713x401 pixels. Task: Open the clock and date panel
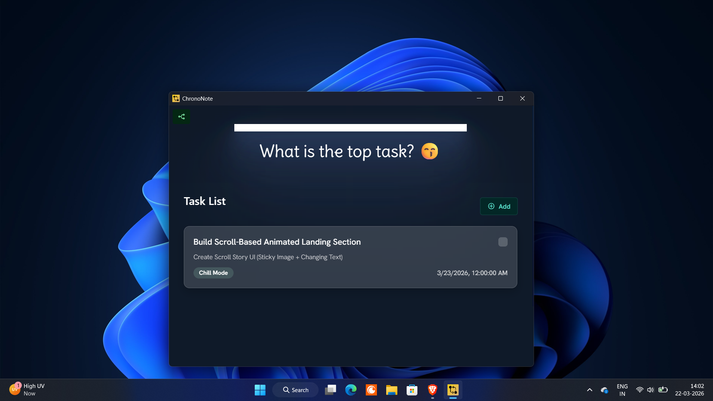(689, 390)
